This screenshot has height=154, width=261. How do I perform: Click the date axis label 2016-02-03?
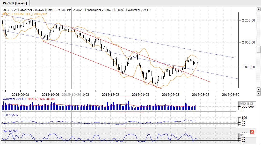tap(171, 94)
